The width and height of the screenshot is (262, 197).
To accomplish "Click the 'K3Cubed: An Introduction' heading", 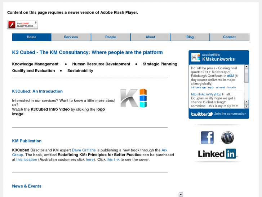I will point(37,91).
